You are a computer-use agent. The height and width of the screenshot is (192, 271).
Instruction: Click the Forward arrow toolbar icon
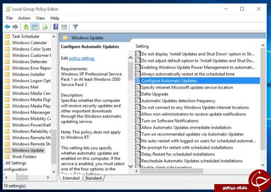click(x=15, y=27)
